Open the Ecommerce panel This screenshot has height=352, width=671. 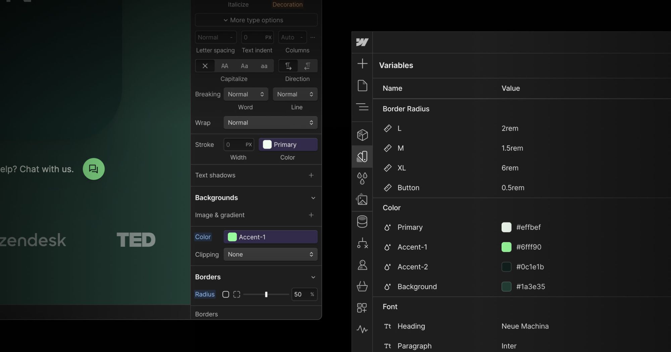tap(362, 287)
